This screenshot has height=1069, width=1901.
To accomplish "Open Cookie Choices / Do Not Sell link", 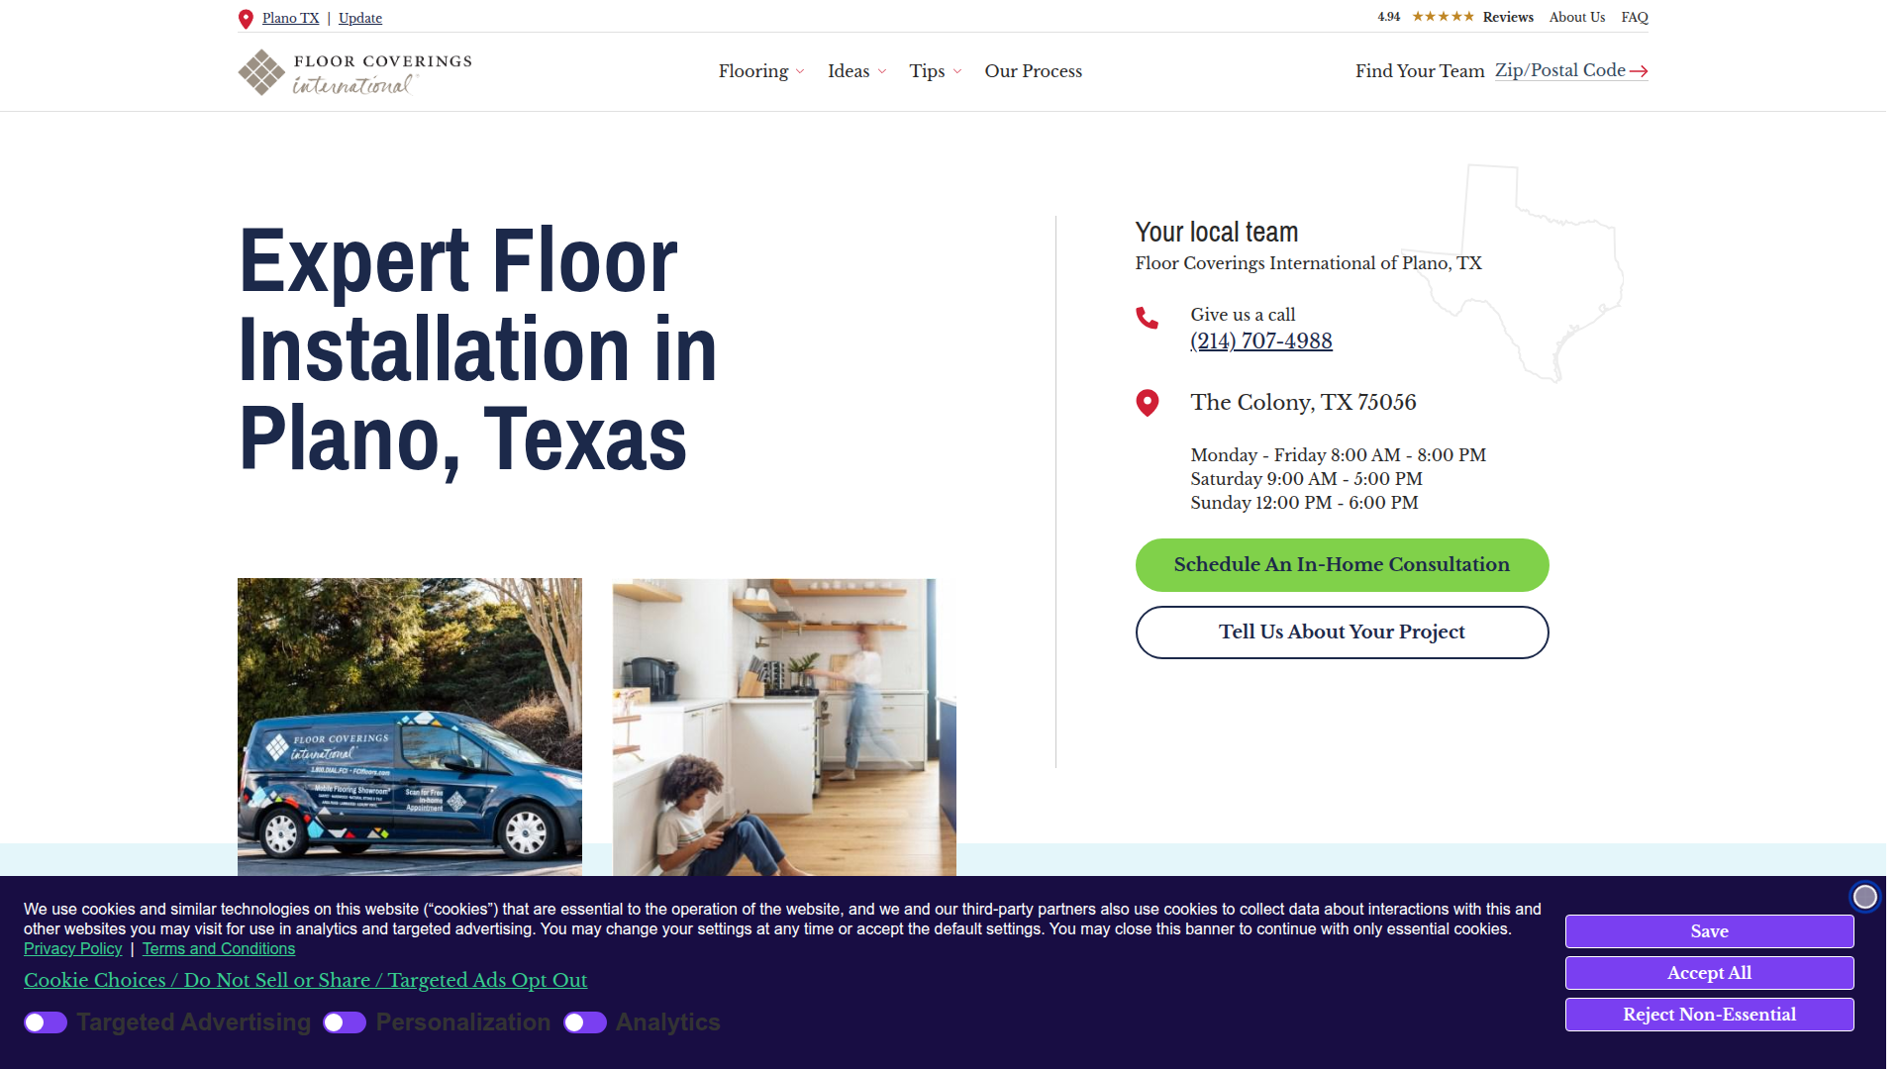I will tap(305, 980).
